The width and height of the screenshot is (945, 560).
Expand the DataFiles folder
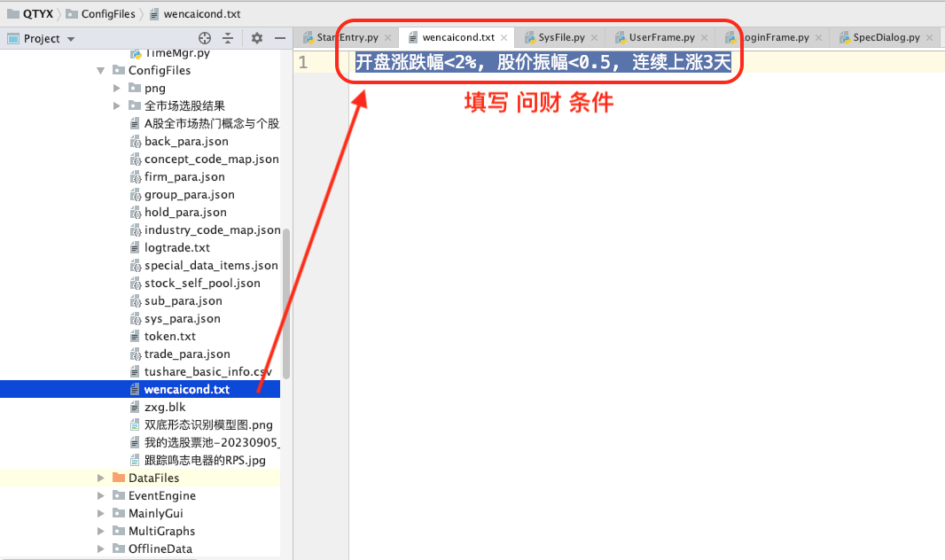pos(101,478)
